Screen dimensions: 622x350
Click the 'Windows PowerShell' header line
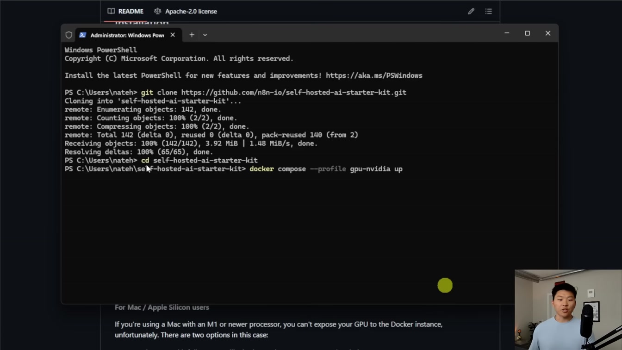tap(101, 50)
